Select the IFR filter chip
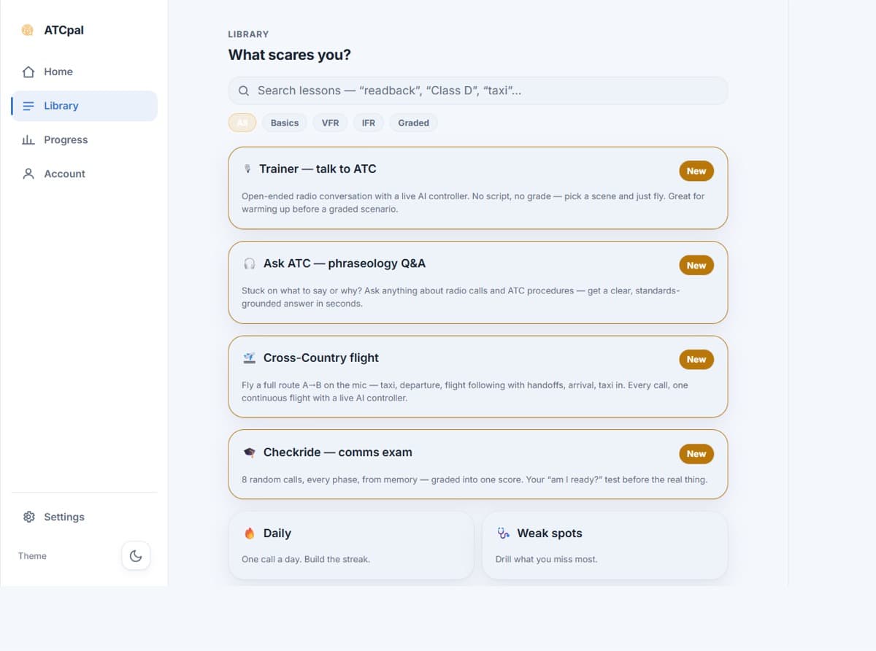This screenshot has height=651, width=876. point(369,123)
